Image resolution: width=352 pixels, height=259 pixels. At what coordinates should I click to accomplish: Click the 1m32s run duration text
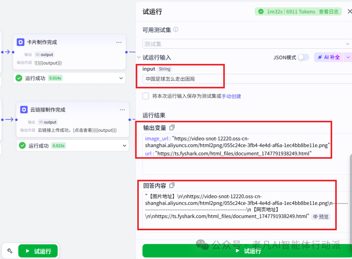(275, 12)
